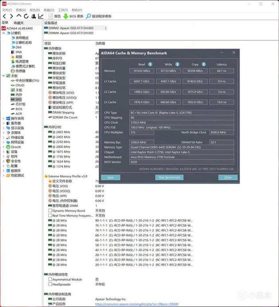Go up one level with up arrow

pyautogui.click(x=19, y=15)
